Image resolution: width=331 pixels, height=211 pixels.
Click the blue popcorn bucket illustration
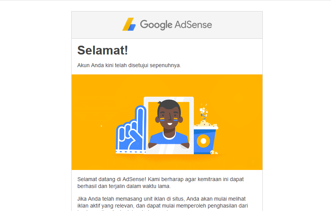(204, 140)
